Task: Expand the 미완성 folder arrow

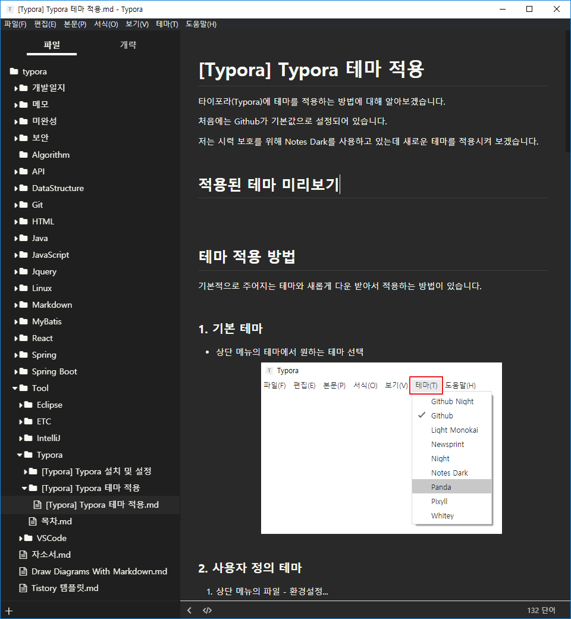Action: [x=16, y=121]
